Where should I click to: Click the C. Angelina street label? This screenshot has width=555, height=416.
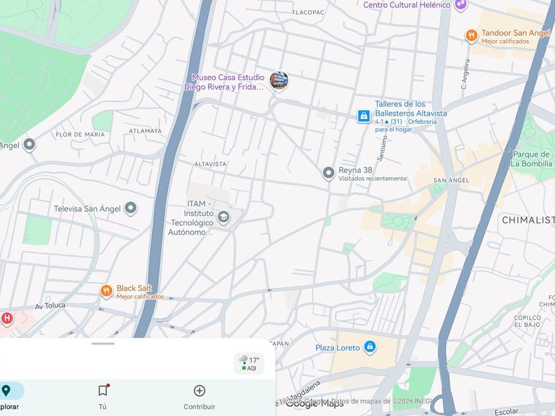pyautogui.click(x=465, y=73)
